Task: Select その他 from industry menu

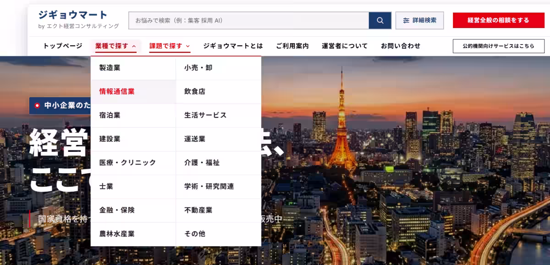Action: click(219, 234)
